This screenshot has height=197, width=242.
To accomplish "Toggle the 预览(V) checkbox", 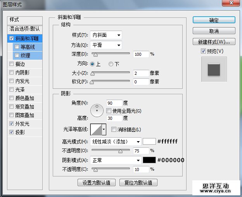I will pos(203,51).
